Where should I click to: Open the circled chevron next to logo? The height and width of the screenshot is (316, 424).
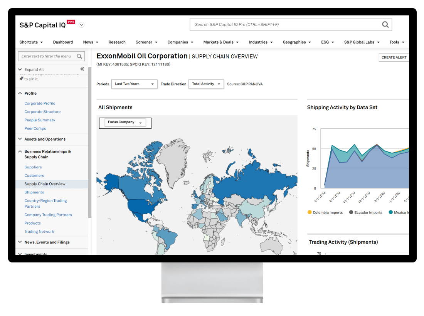coord(81,25)
